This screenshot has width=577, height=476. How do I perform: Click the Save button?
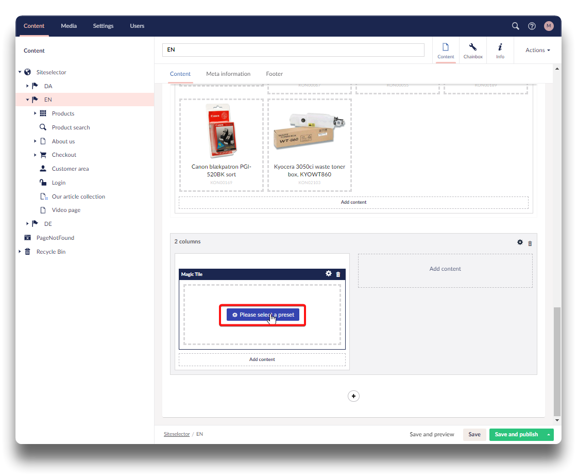(474, 435)
